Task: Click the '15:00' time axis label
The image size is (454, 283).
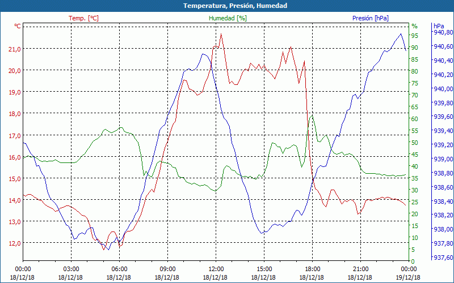Action: [x=264, y=269]
